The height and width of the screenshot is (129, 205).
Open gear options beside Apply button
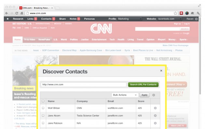[x=154, y=95]
